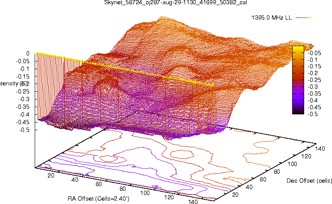Click the legend line sample beside 1395.0 MHz LL
This screenshot has width=332, height=204.
(304, 18)
